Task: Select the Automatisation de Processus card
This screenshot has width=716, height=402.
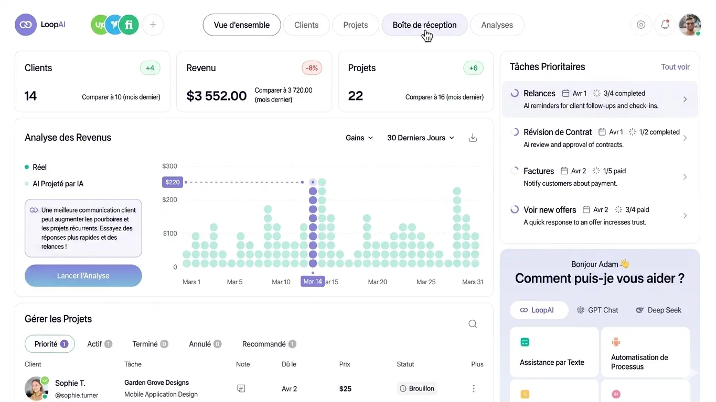Action: 645,352
